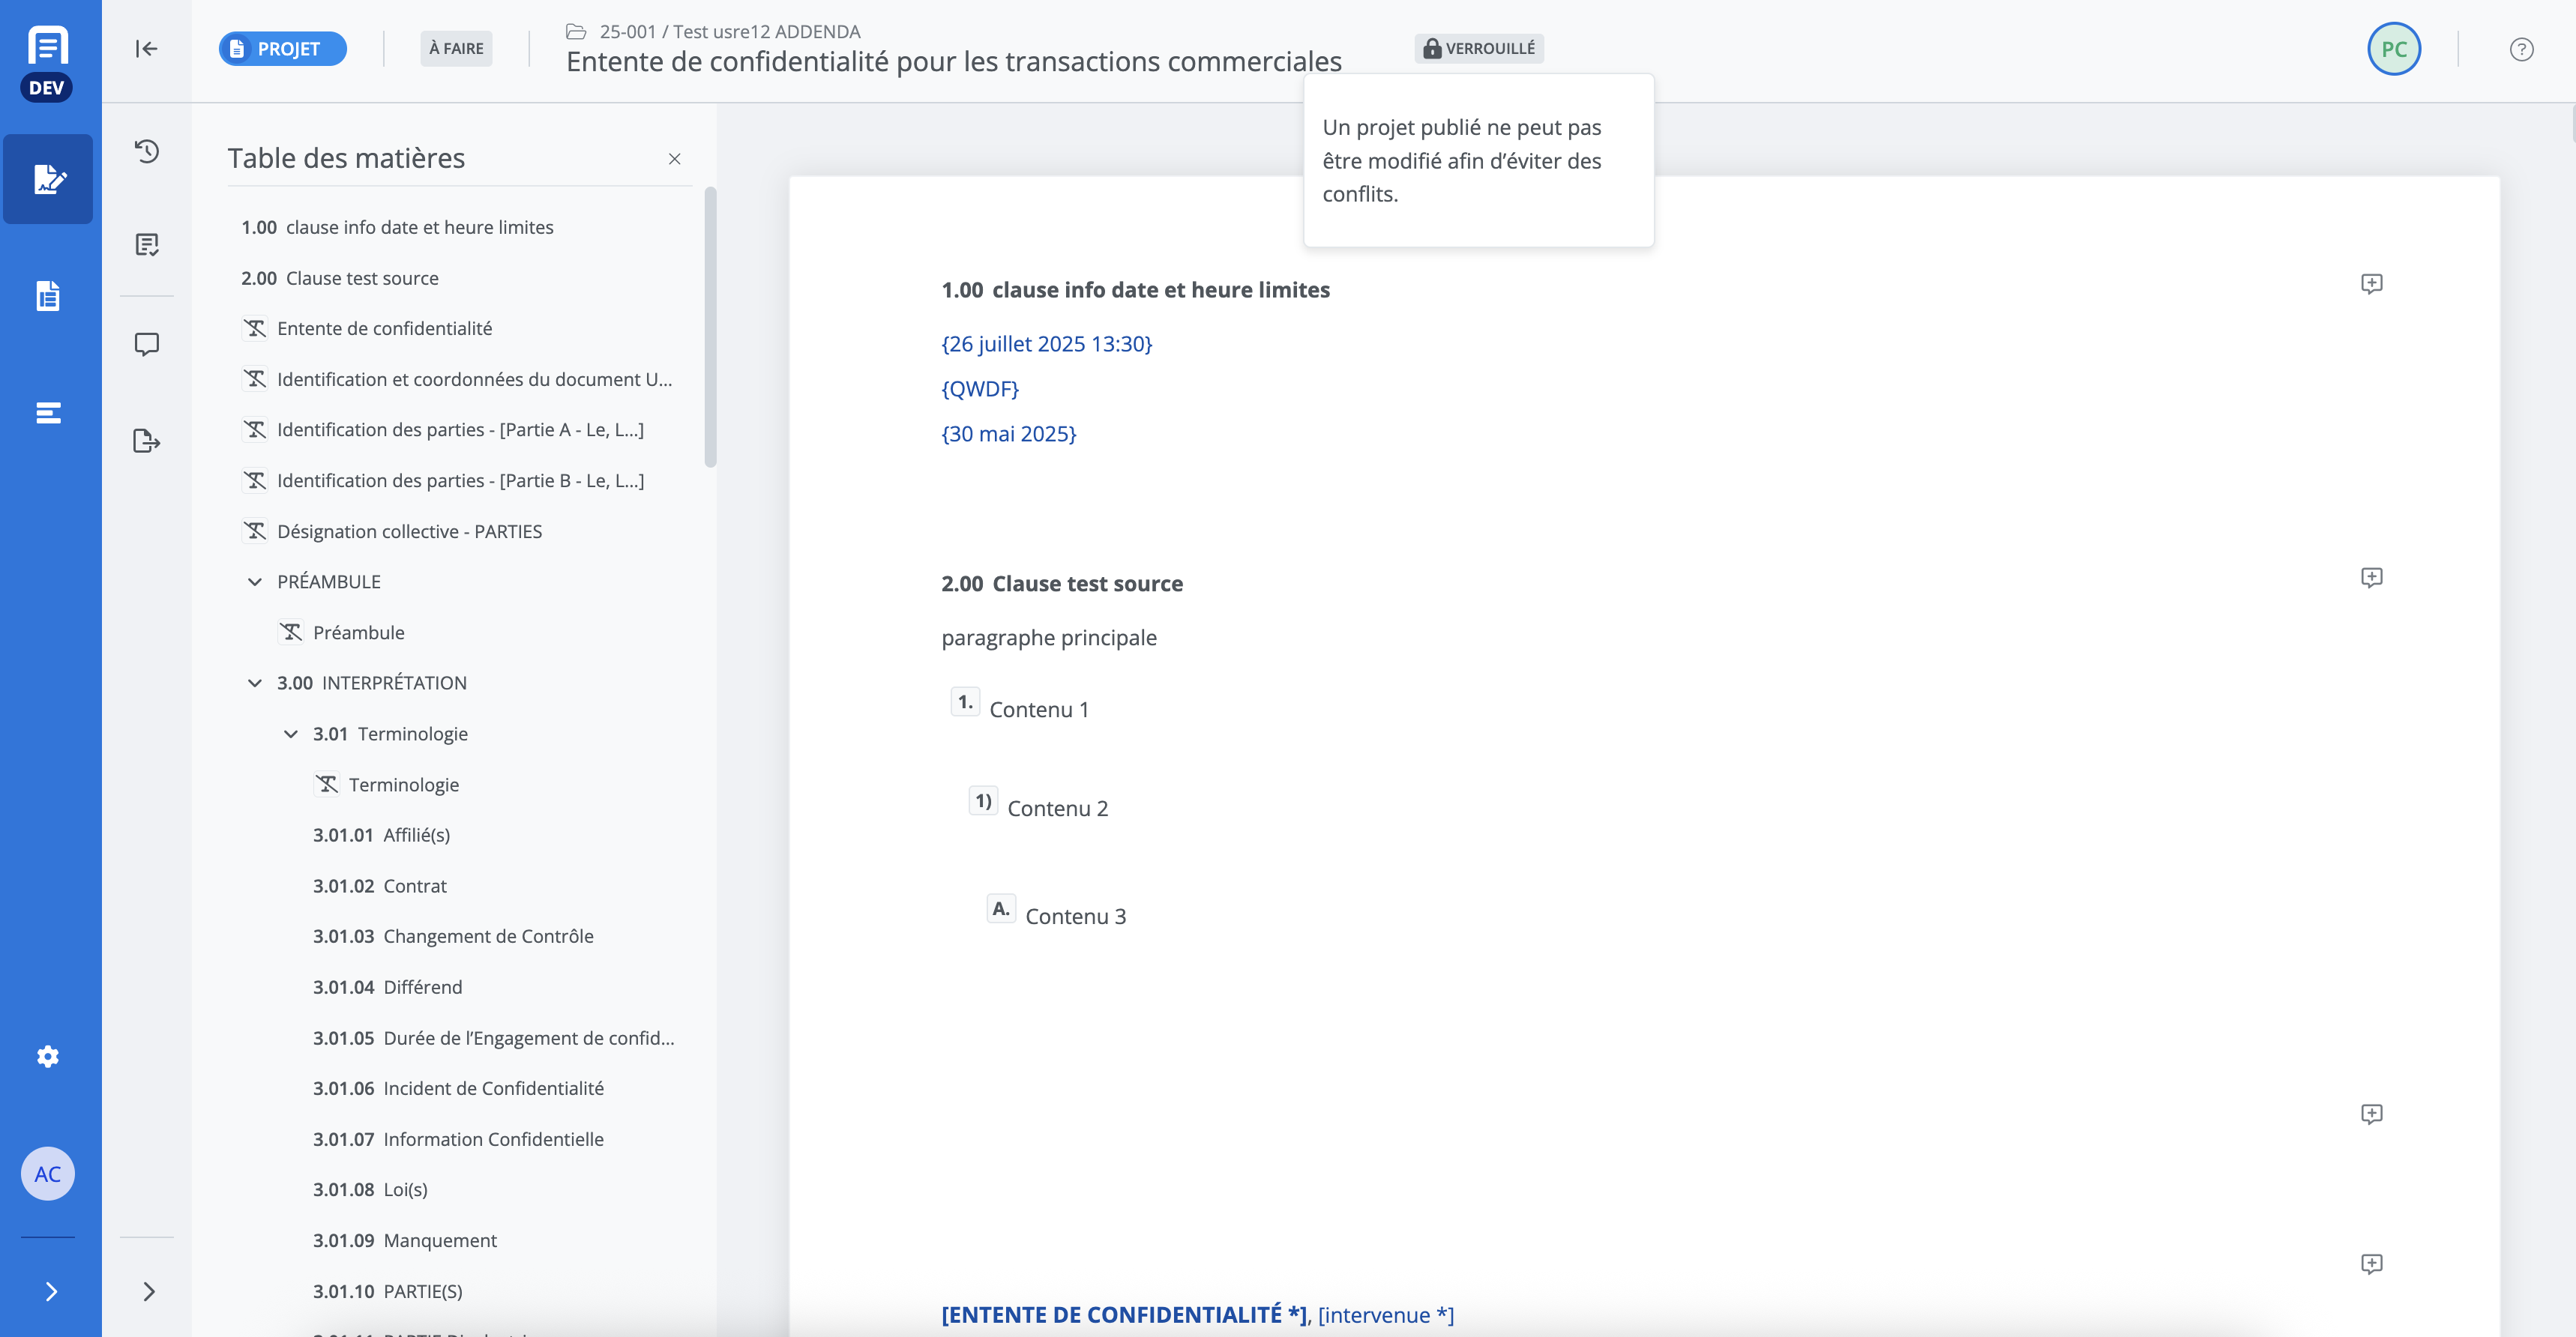Click the À FAIRE status label
This screenshot has width=2576, height=1337.
(456, 49)
